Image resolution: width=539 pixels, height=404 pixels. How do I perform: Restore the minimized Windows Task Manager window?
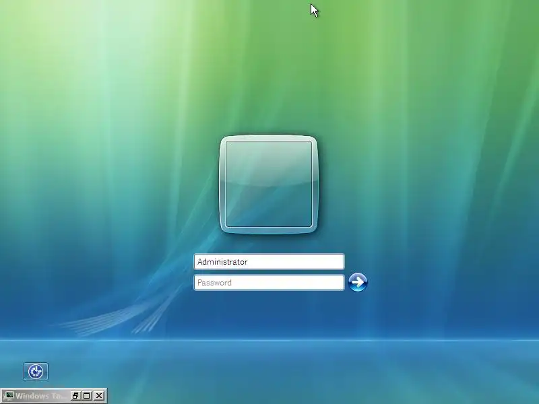75,396
